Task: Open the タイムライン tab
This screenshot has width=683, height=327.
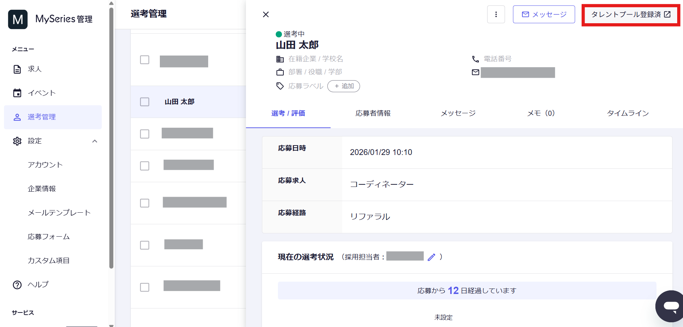Action: (627, 113)
